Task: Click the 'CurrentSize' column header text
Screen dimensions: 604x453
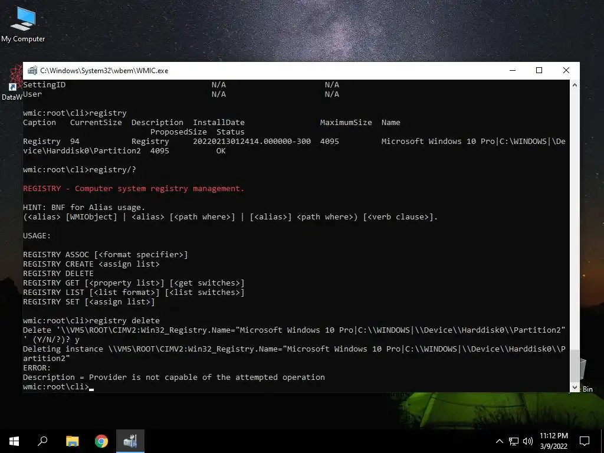Action: (96, 123)
